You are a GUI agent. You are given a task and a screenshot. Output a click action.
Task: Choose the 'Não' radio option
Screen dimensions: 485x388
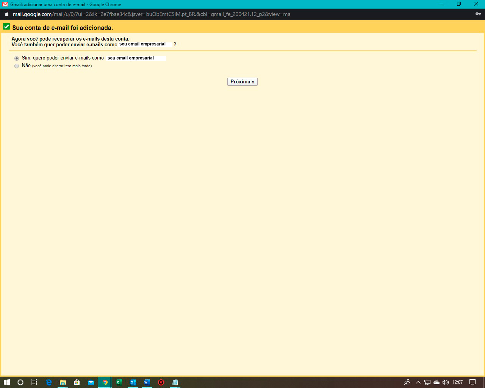[17, 66]
